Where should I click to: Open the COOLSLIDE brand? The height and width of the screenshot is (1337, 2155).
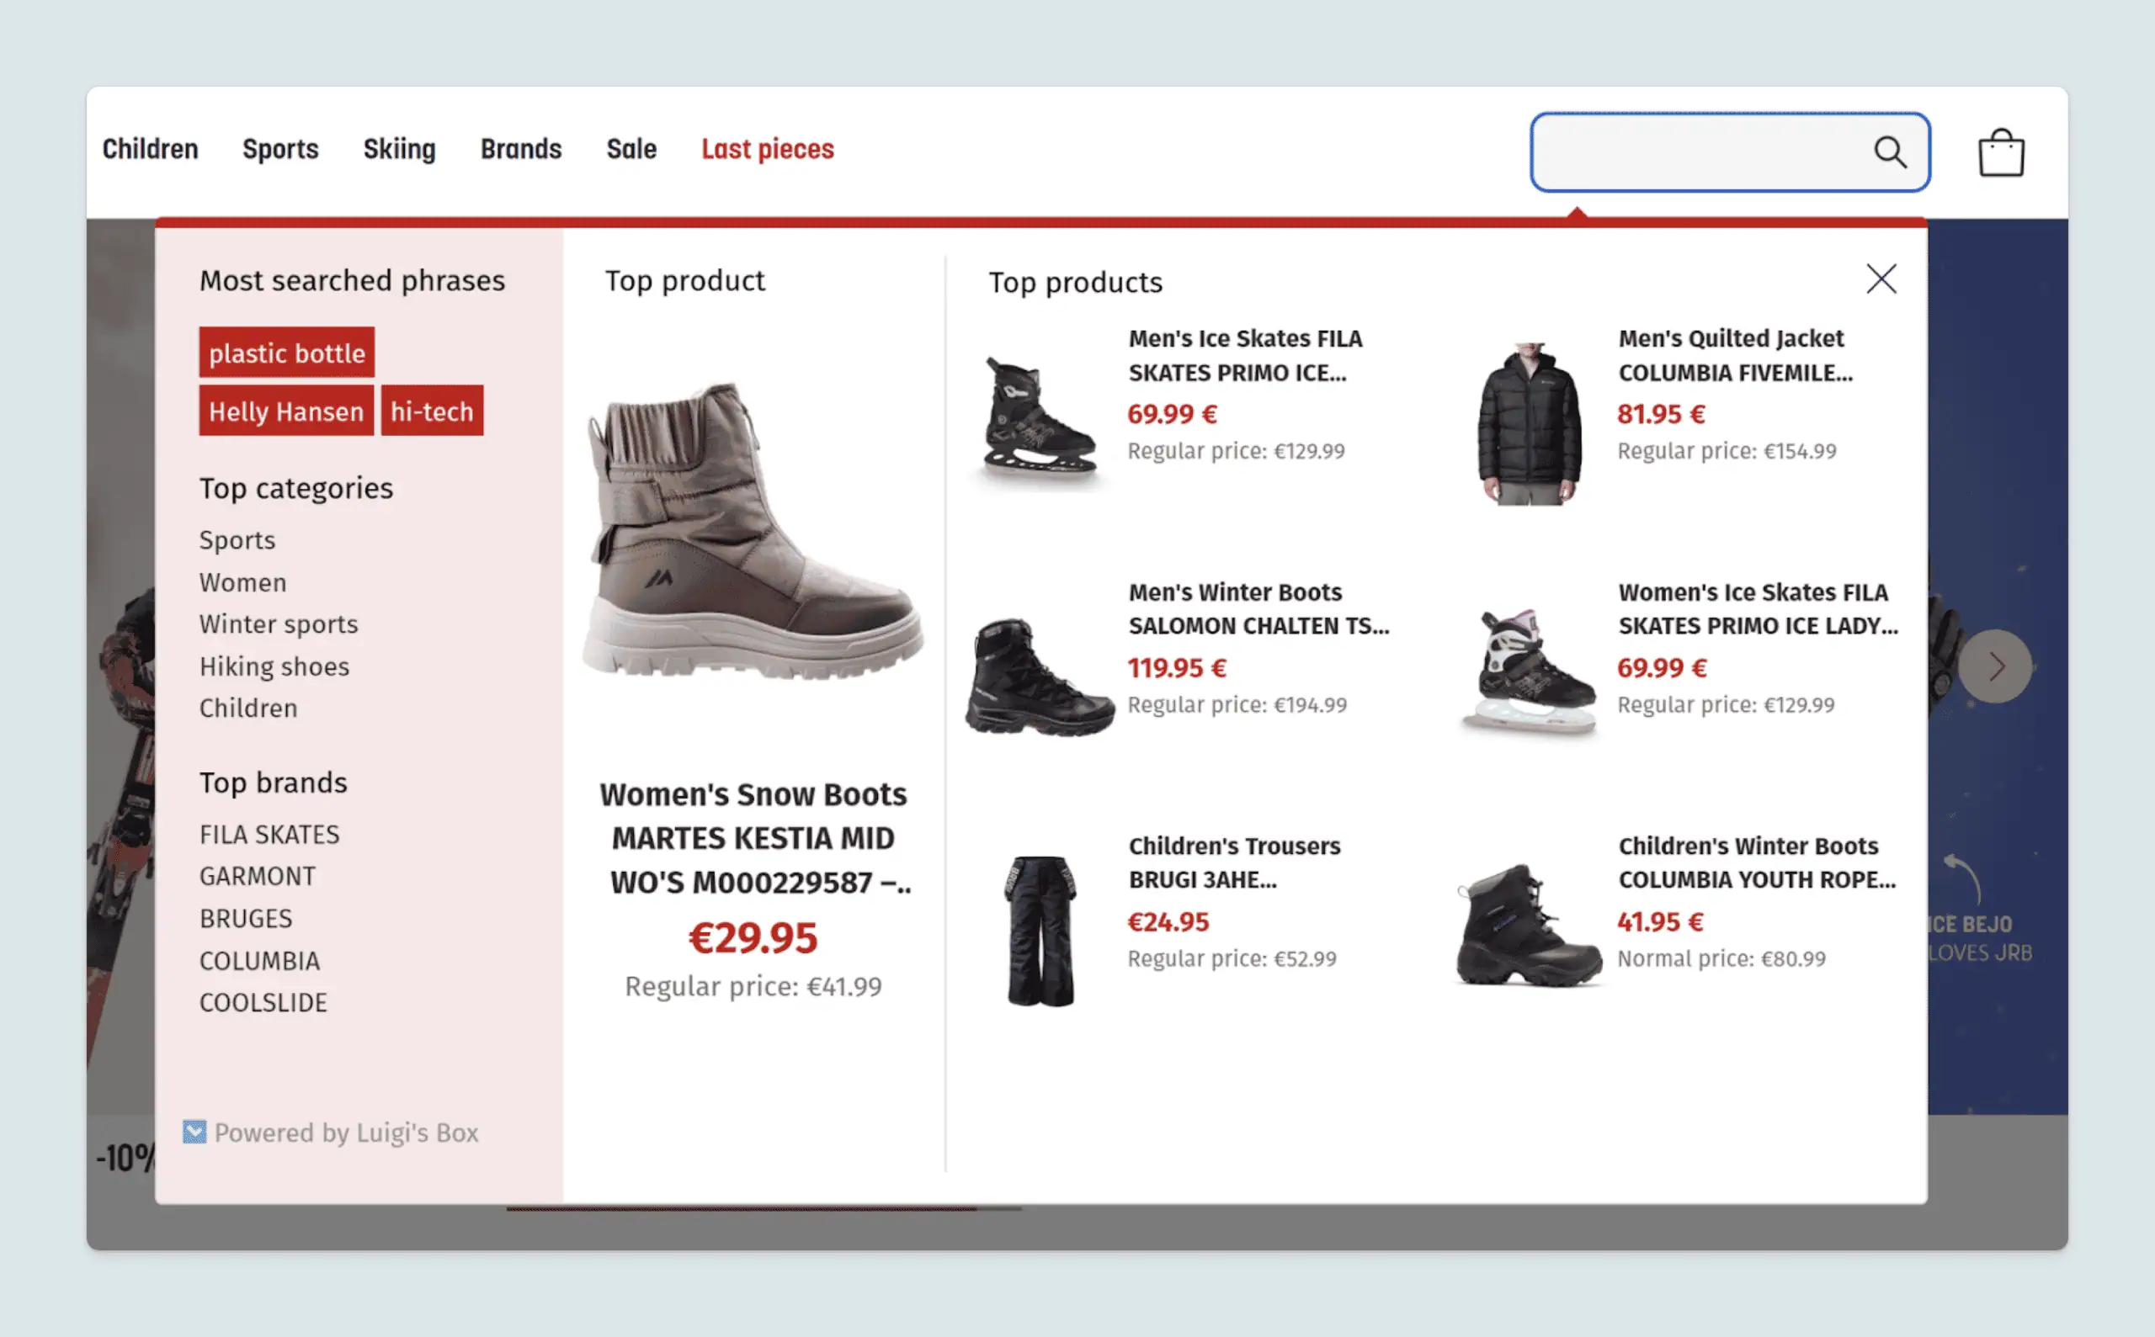263,1003
